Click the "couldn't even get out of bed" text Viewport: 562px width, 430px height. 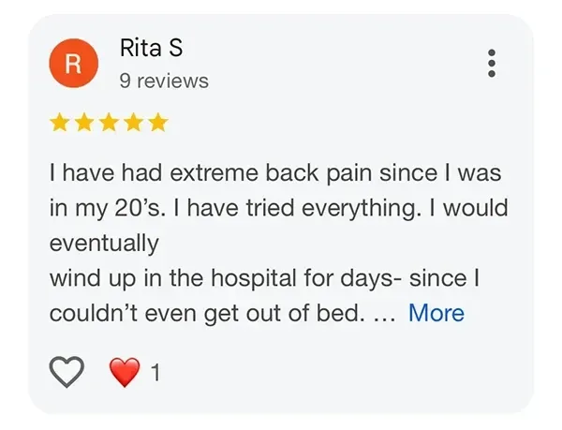pos(206,313)
